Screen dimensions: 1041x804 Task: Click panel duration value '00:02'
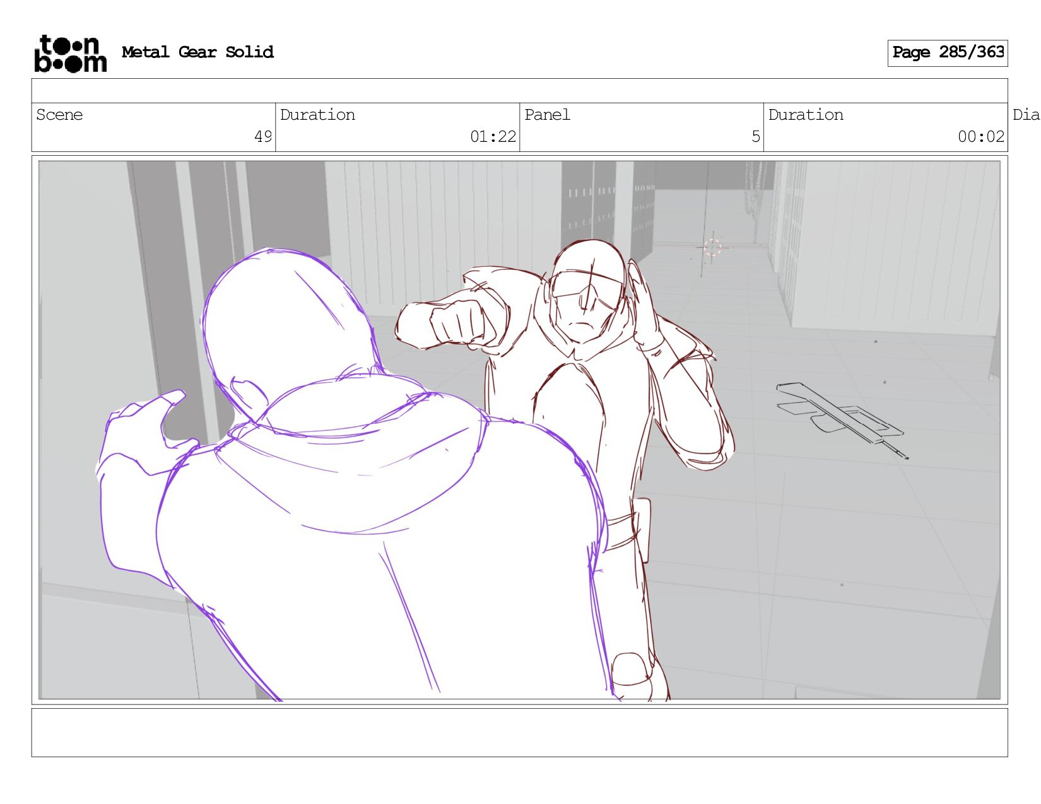pos(981,137)
